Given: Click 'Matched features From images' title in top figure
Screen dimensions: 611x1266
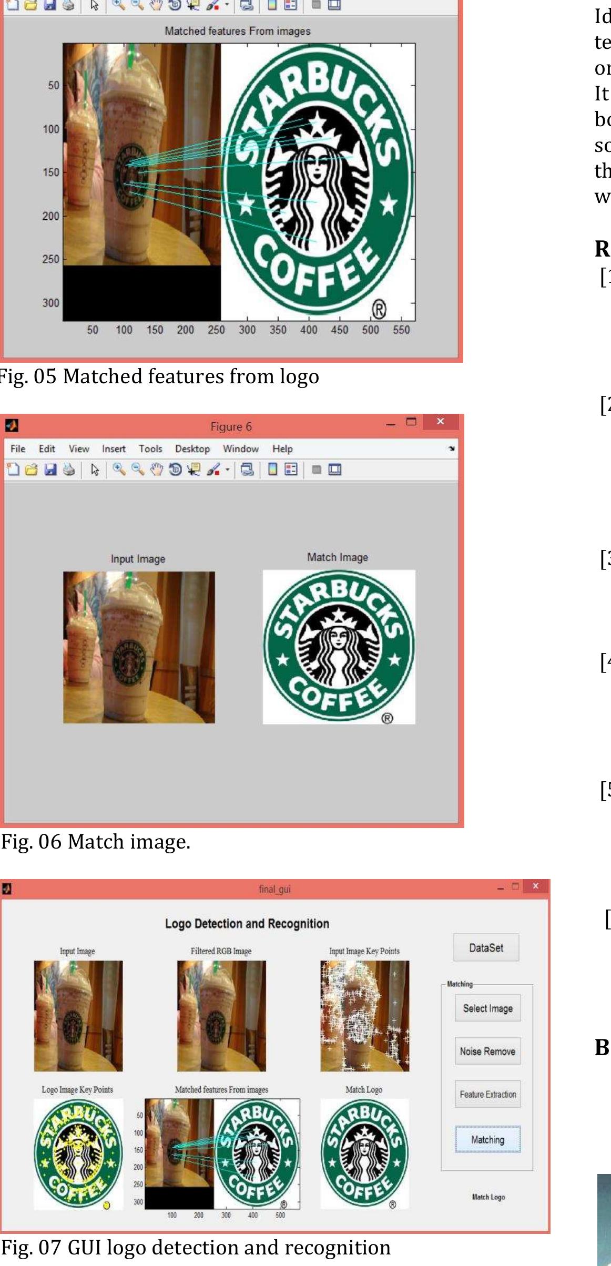Looking at the screenshot, I should 238,31.
